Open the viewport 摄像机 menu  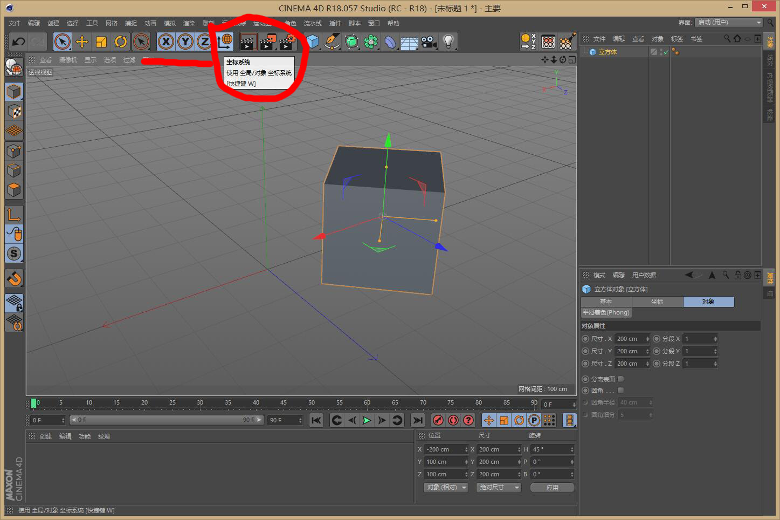[x=68, y=60]
